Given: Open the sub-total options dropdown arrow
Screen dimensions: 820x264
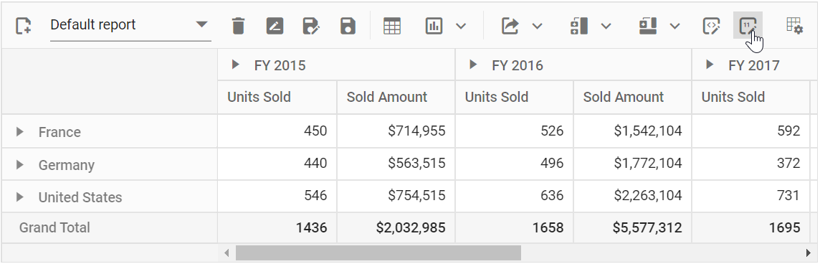Looking at the screenshot, I should tap(606, 26).
